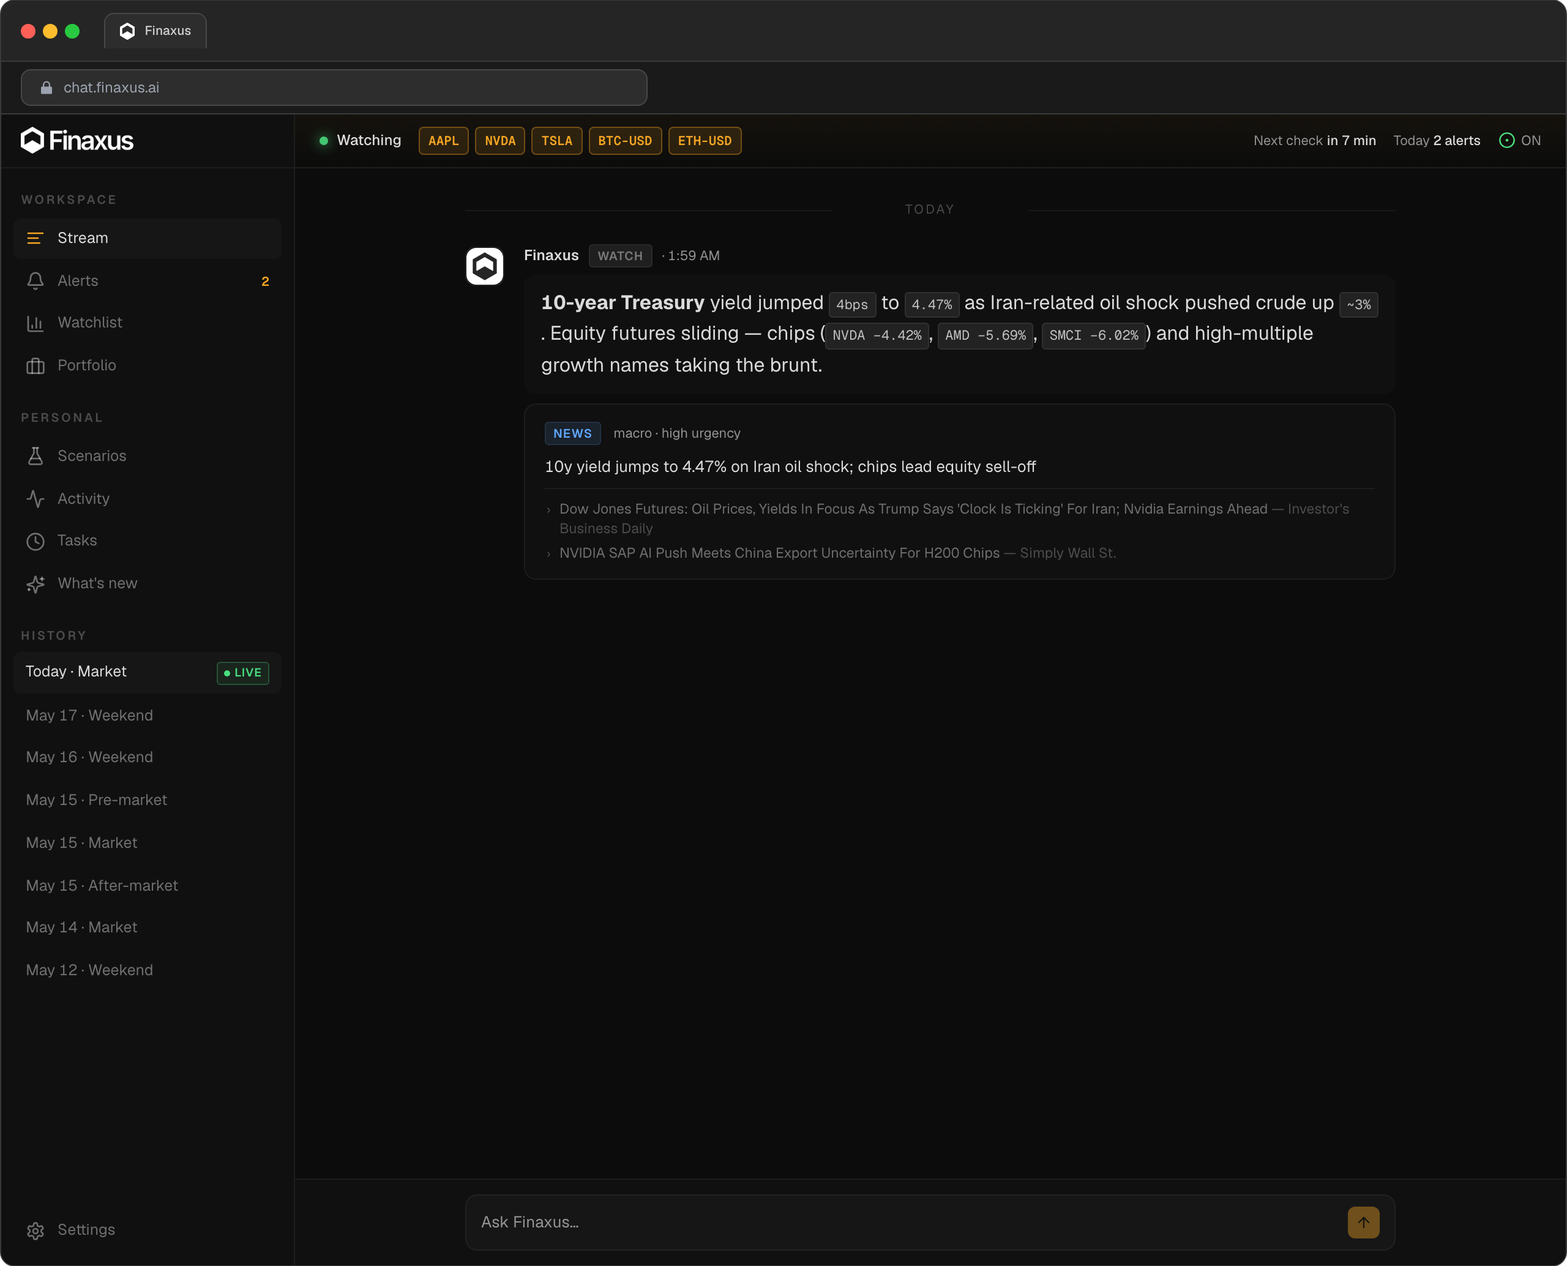1567x1266 pixels.
Task: Click the LIVE badge
Action: [x=243, y=673]
